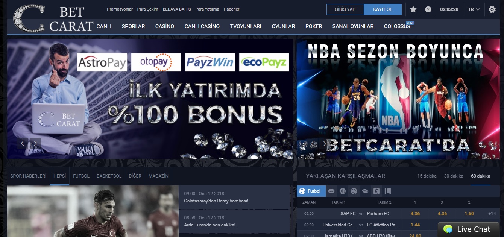Screen dimensions: 504x237
Task: Switch to the BASKETBOL news tab
Action: click(109, 176)
